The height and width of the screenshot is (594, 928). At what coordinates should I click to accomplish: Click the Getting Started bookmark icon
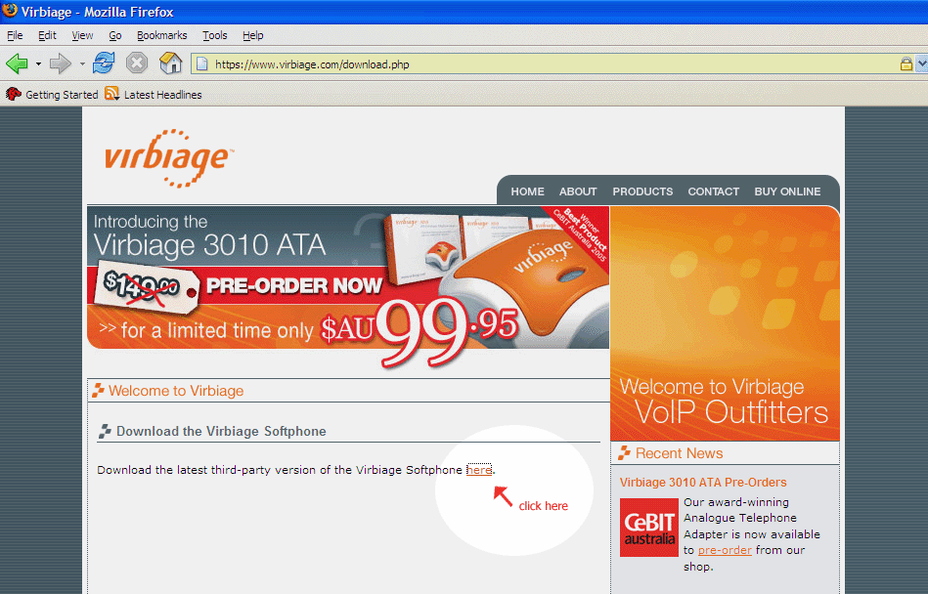point(13,94)
